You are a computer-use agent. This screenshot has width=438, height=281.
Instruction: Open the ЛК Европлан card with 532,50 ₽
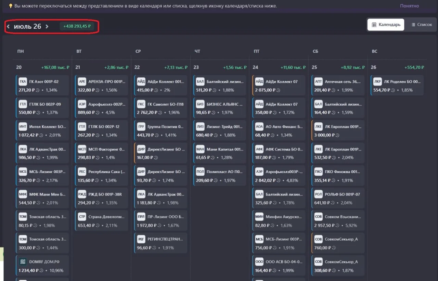point(338,153)
